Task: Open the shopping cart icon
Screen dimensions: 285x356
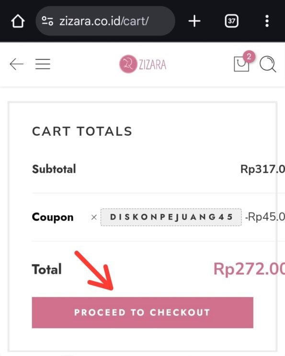Action: (241, 64)
